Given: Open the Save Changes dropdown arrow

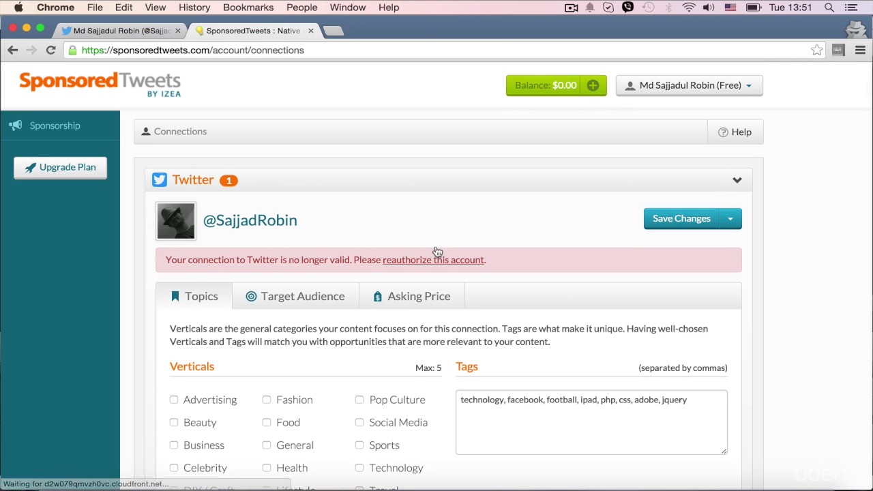Looking at the screenshot, I should click(730, 218).
